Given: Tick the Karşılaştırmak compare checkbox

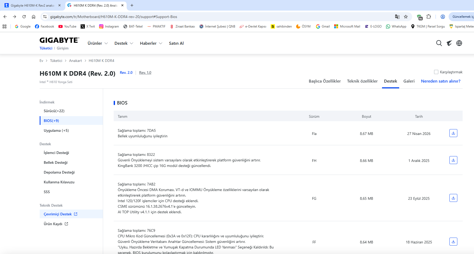Looking at the screenshot, I should click(x=436, y=72).
